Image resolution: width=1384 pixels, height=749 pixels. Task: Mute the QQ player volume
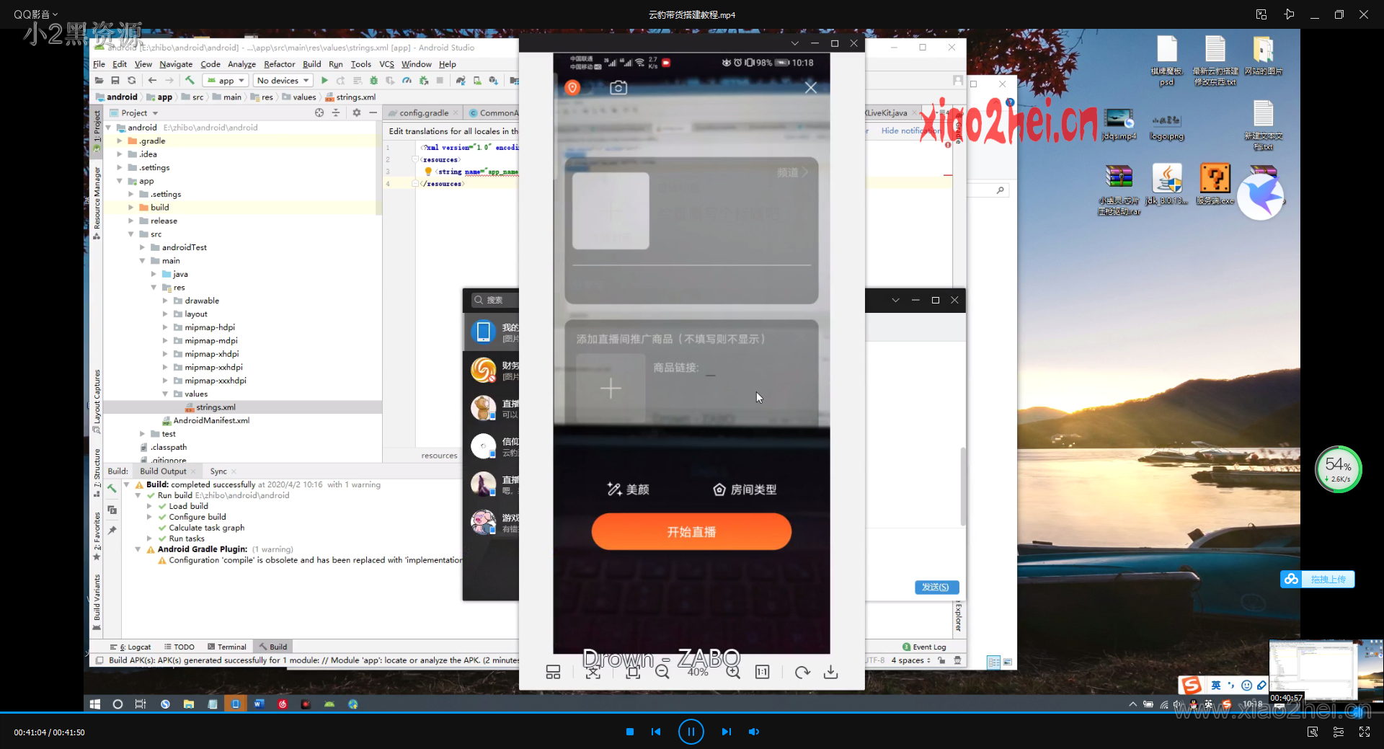[x=754, y=732]
